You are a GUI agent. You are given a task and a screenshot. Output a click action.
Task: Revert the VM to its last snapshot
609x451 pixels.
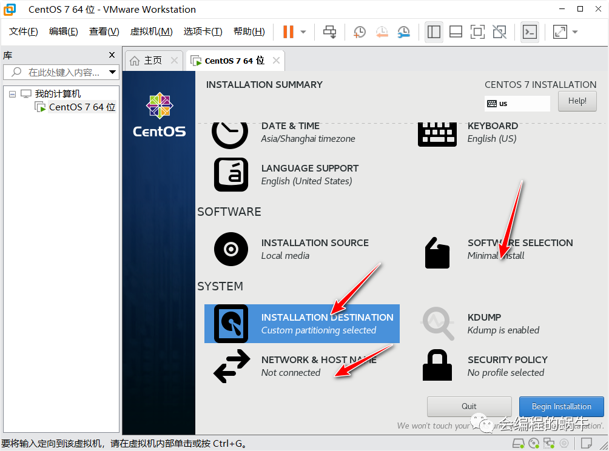[x=382, y=32]
